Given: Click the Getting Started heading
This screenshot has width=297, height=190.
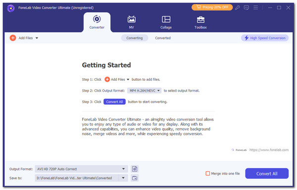Looking at the screenshot, I should [x=106, y=65].
